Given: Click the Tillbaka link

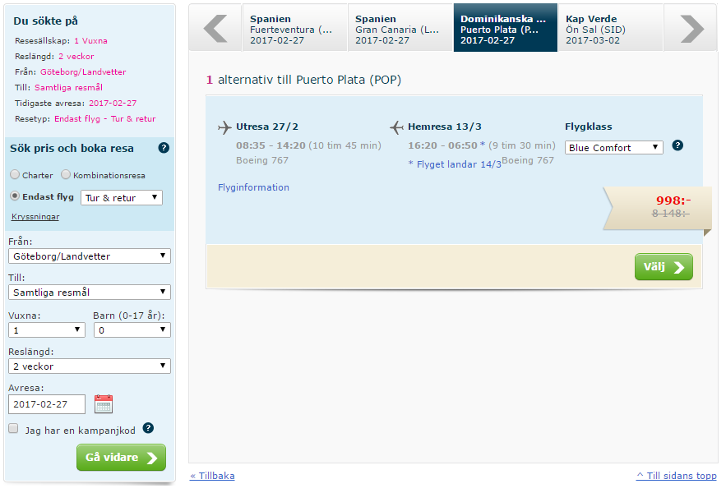Looking at the screenshot, I should 212,476.
